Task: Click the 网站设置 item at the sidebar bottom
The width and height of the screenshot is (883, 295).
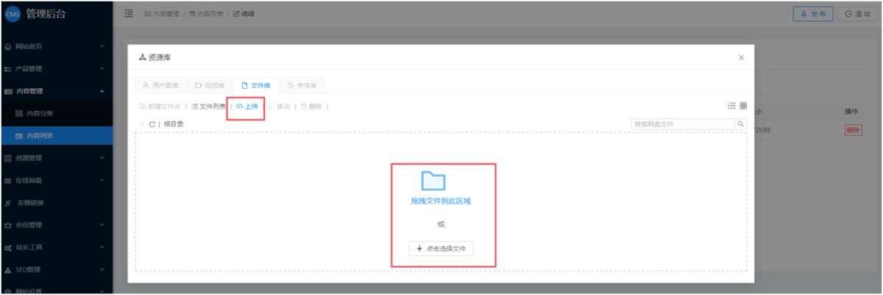Action: (x=57, y=291)
